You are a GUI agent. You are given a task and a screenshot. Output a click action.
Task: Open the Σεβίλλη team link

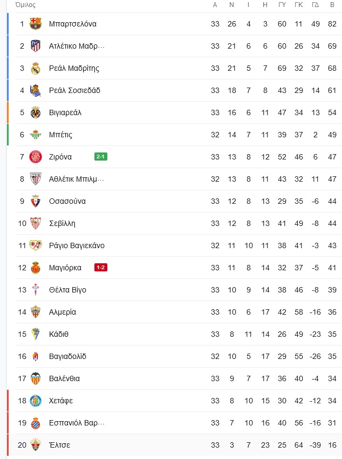click(62, 223)
